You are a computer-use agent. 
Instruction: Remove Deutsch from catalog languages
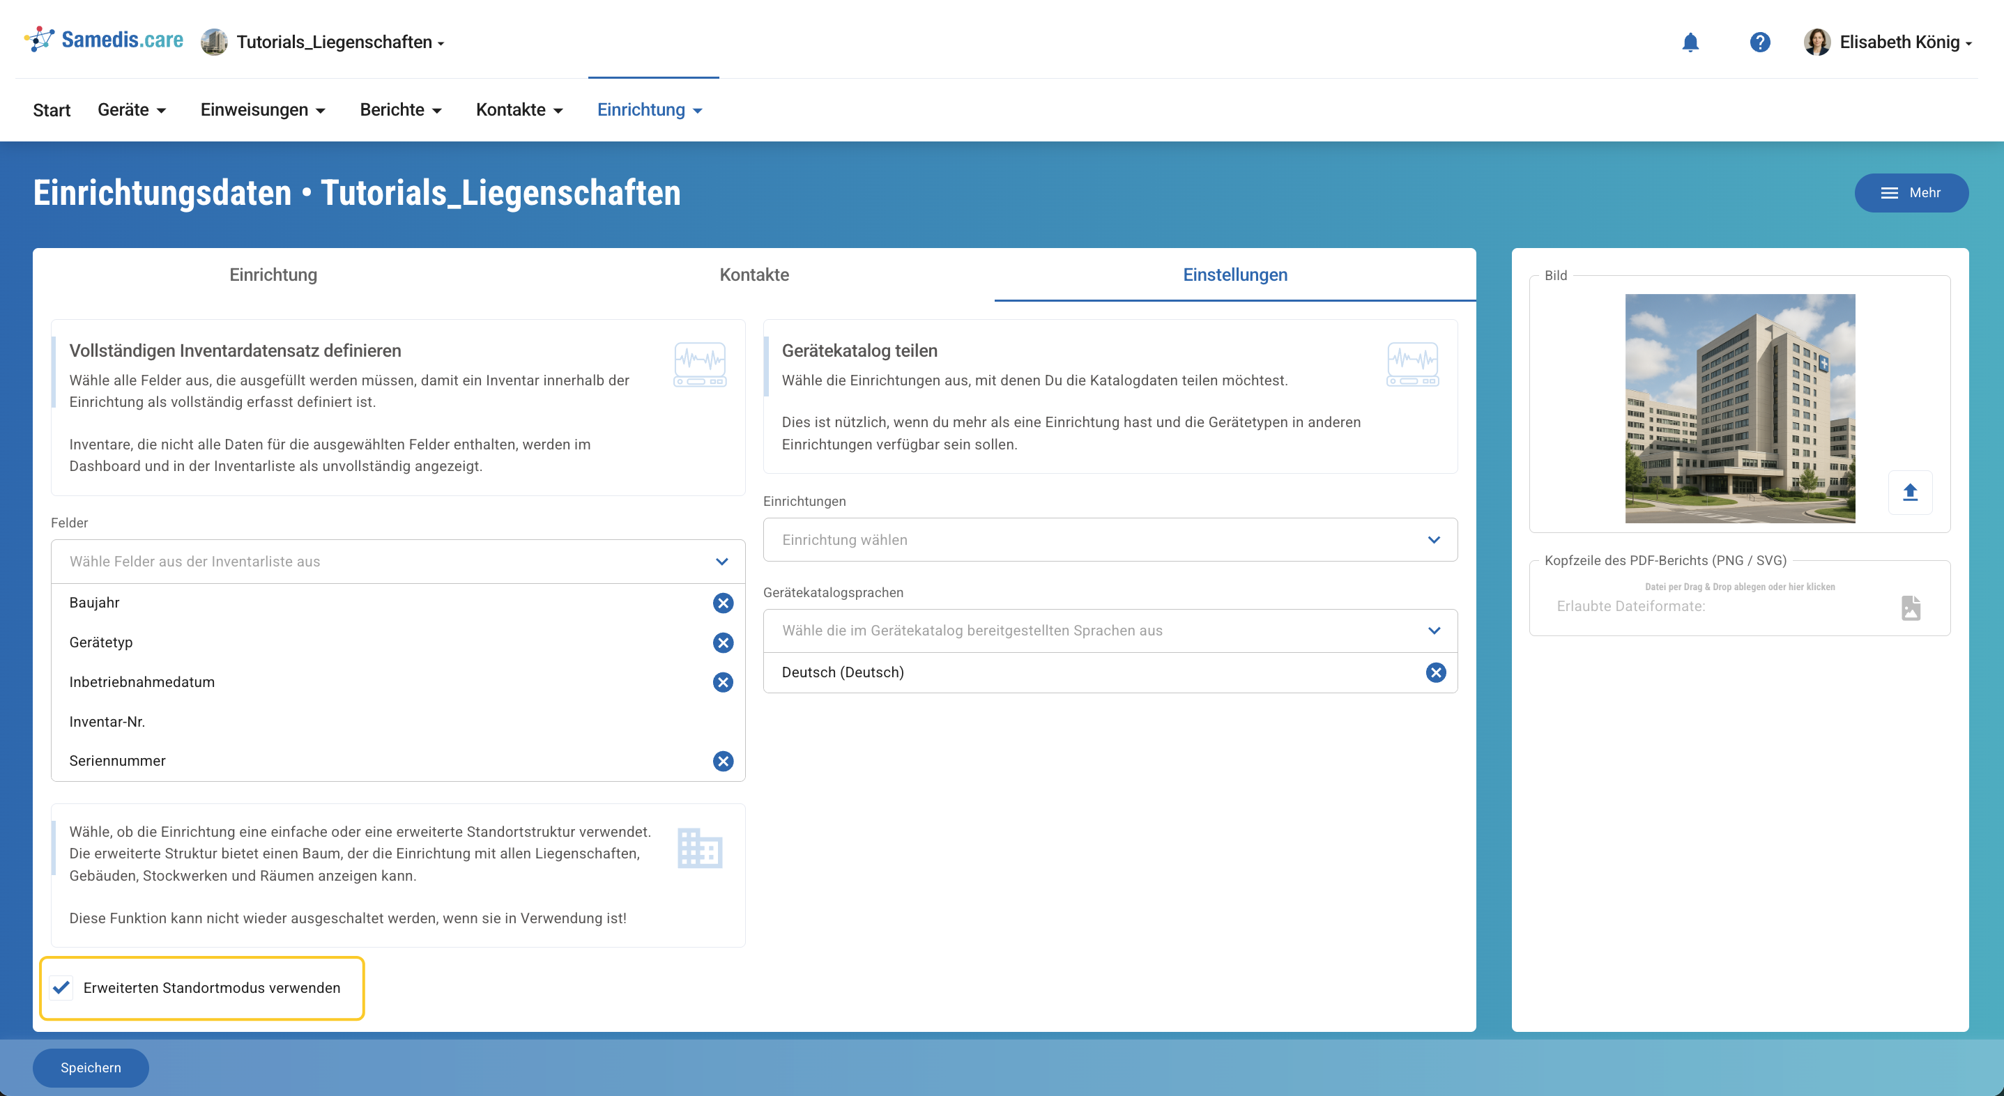pos(1435,672)
